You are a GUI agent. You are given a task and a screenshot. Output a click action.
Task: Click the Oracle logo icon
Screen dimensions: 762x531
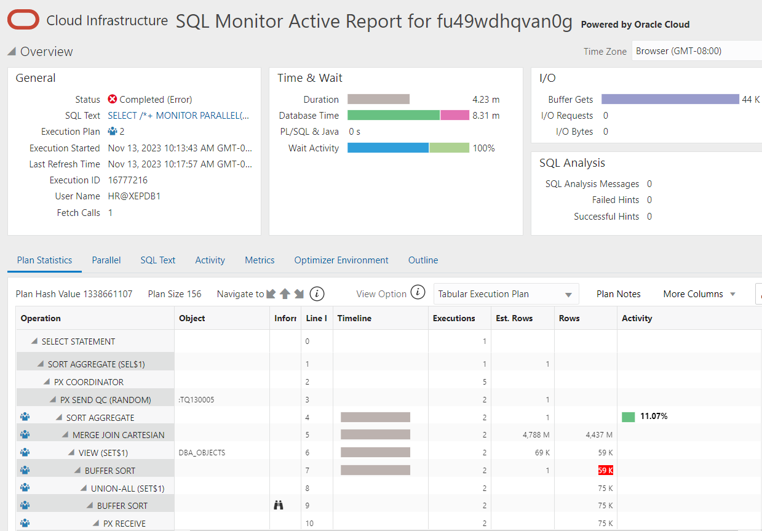[23, 21]
